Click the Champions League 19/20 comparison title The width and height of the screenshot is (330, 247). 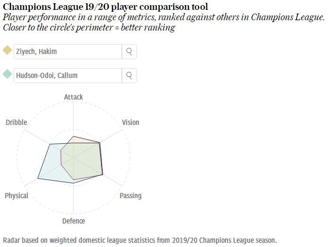click(105, 7)
